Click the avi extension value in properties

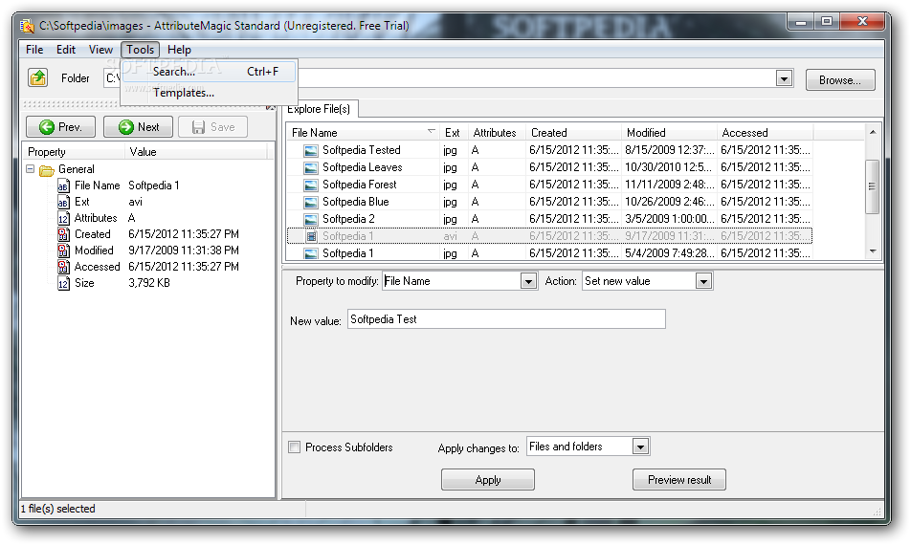[x=135, y=202]
